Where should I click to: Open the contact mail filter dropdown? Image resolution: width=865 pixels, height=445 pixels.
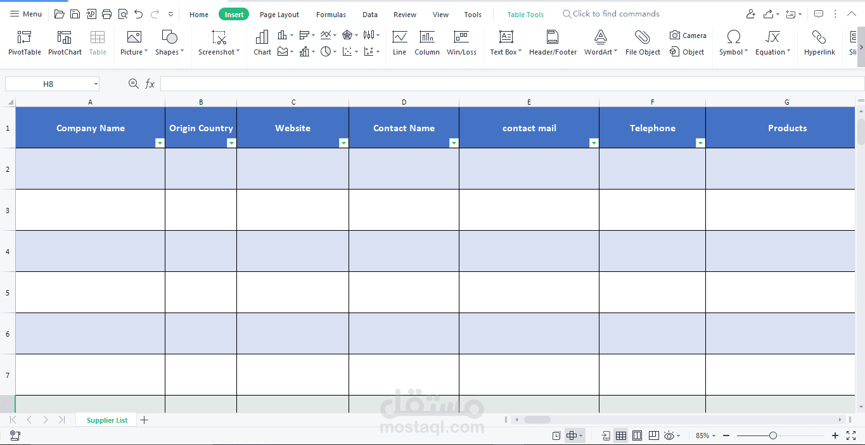[x=594, y=143]
